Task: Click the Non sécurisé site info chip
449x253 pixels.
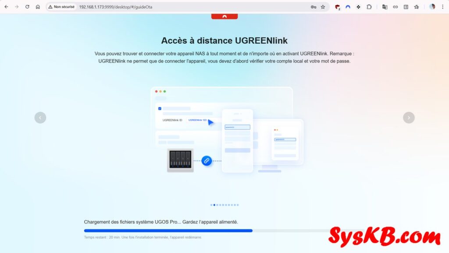Action: point(61,7)
